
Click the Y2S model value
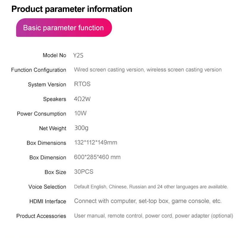coord(78,55)
